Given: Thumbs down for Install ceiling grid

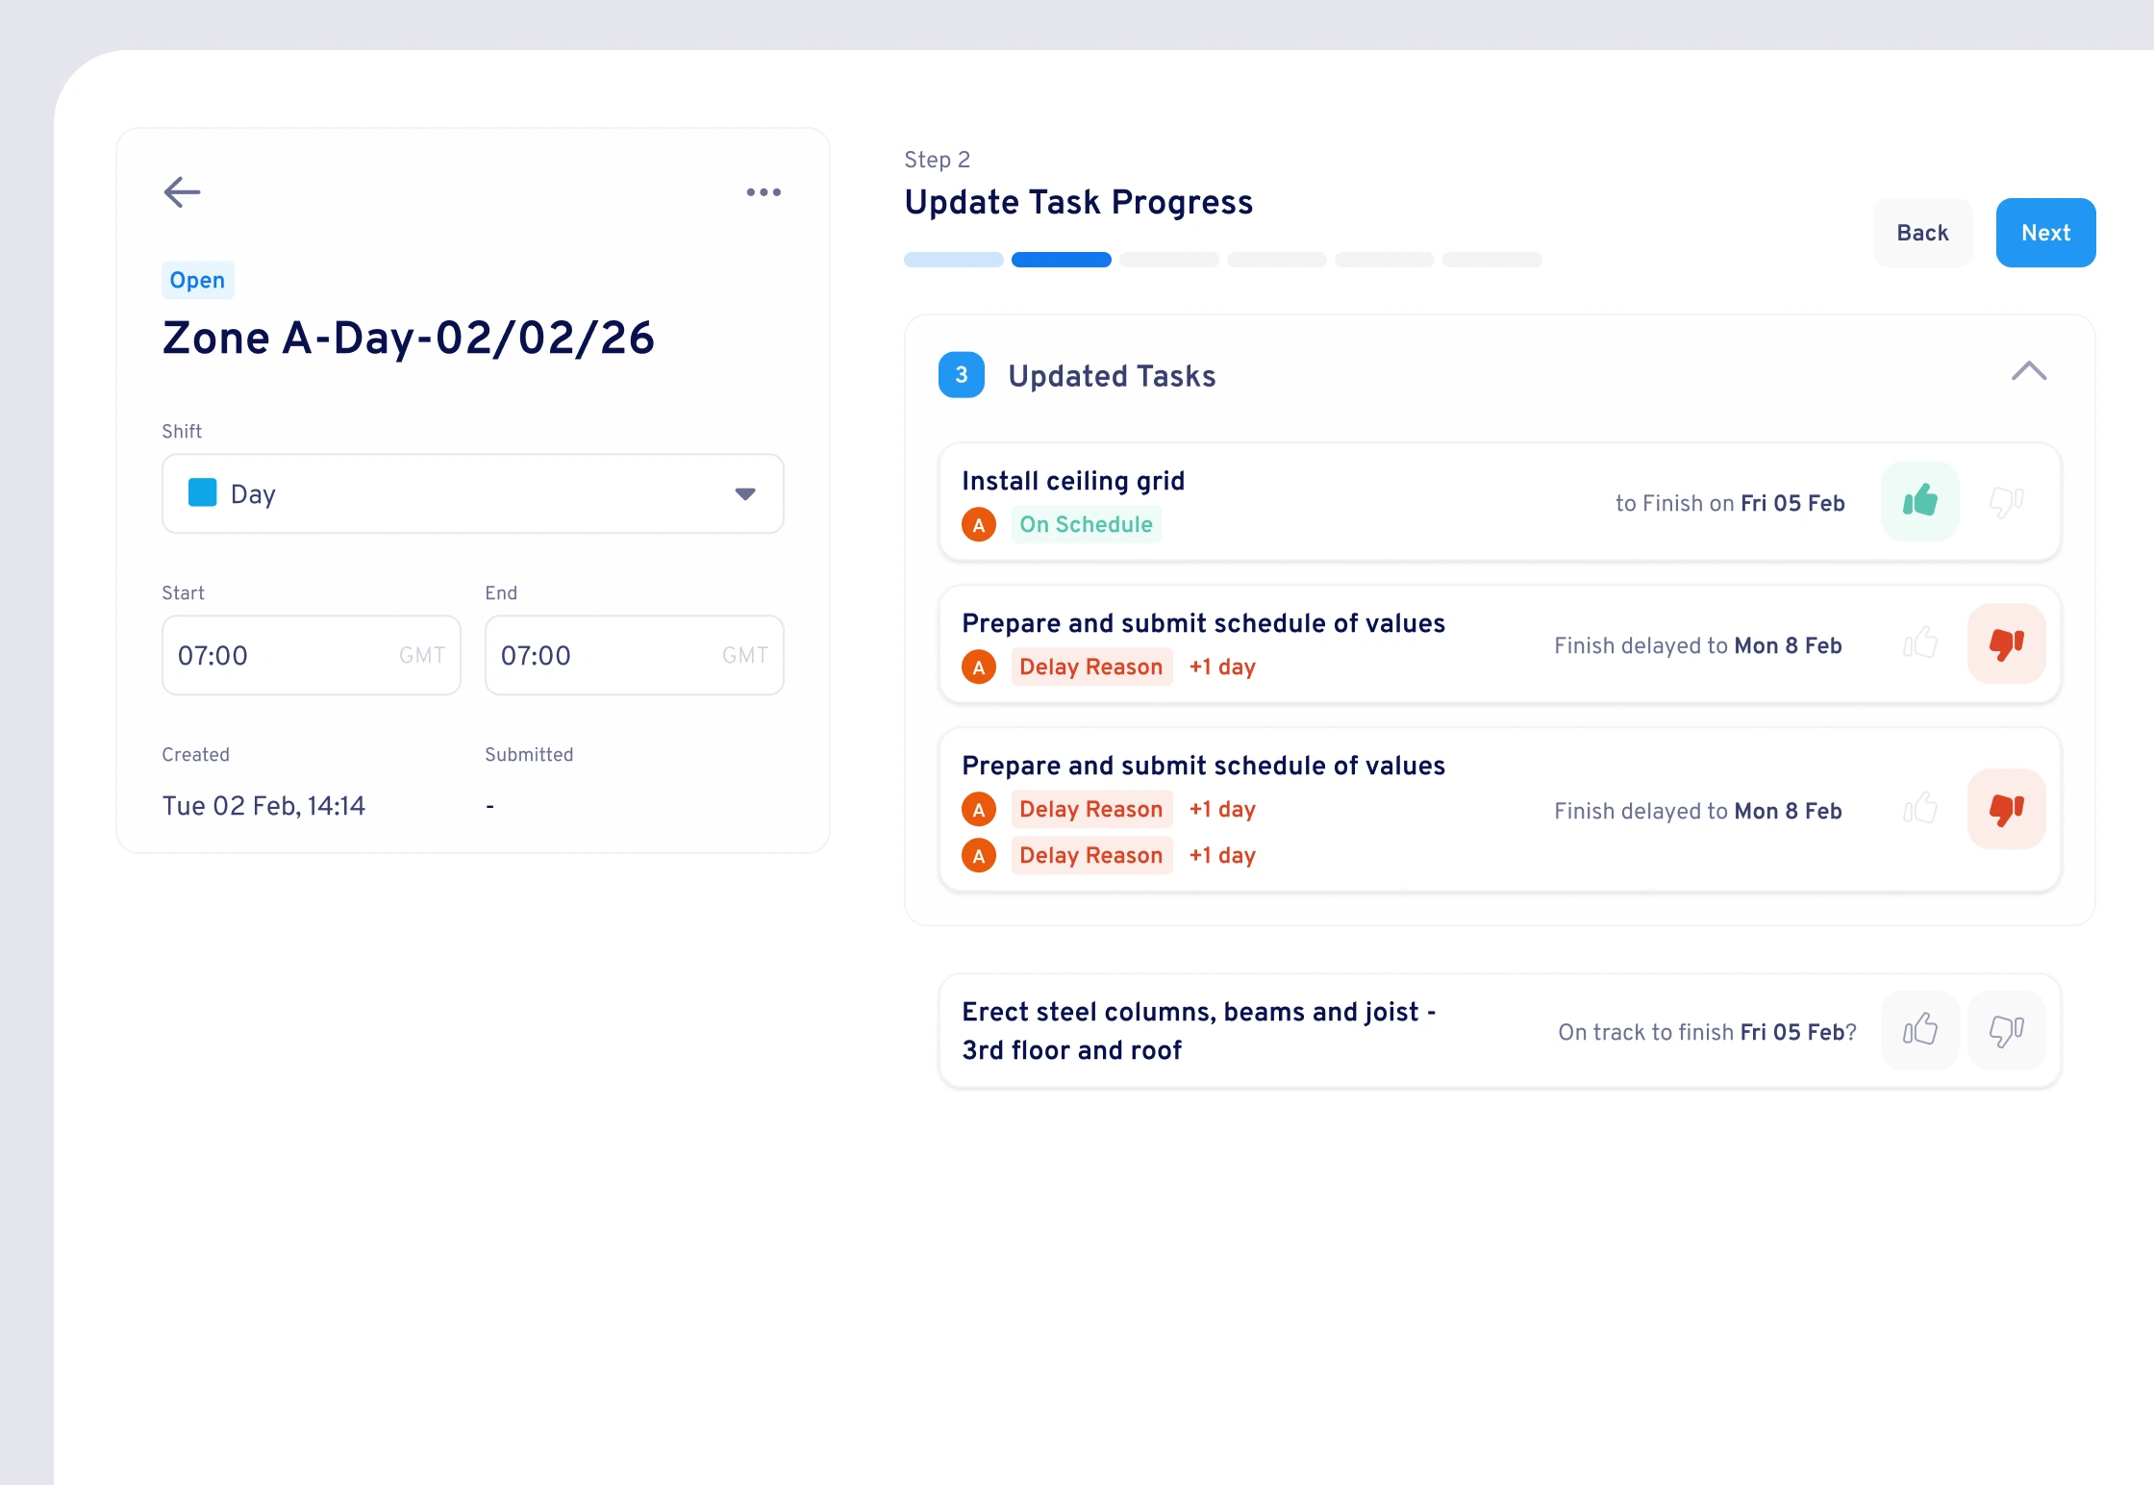Looking at the screenshot, I should (x=2007, y=501).
